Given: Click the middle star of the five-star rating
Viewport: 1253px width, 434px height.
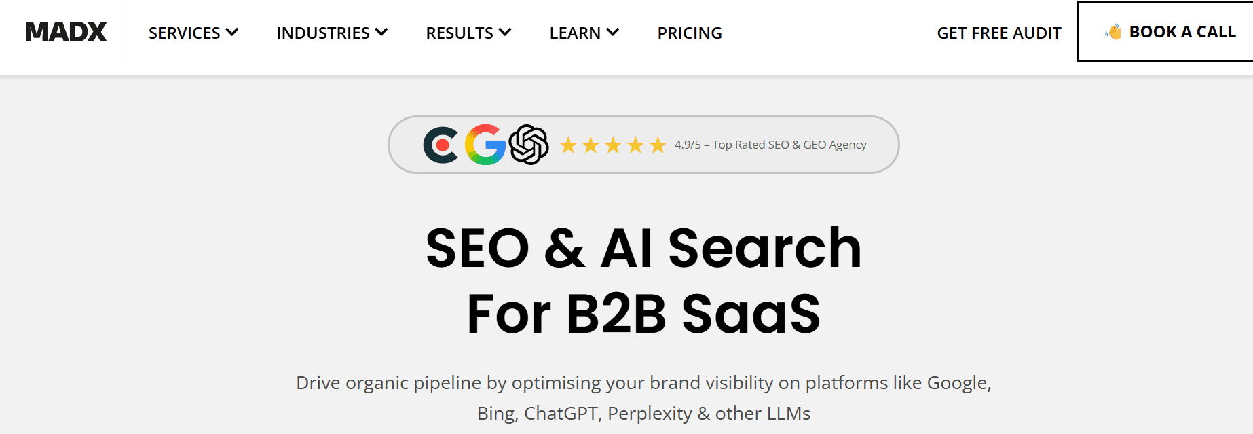Looking at the screenshot, I should coord(613,144).
